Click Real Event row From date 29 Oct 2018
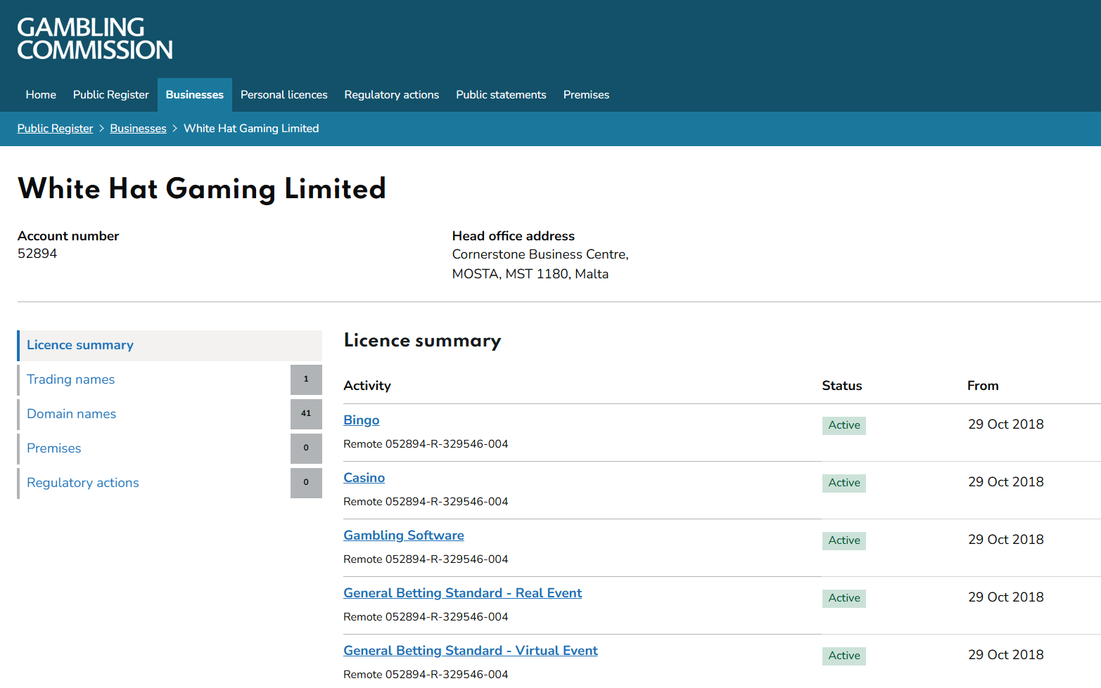 [x=1006, y=597]
